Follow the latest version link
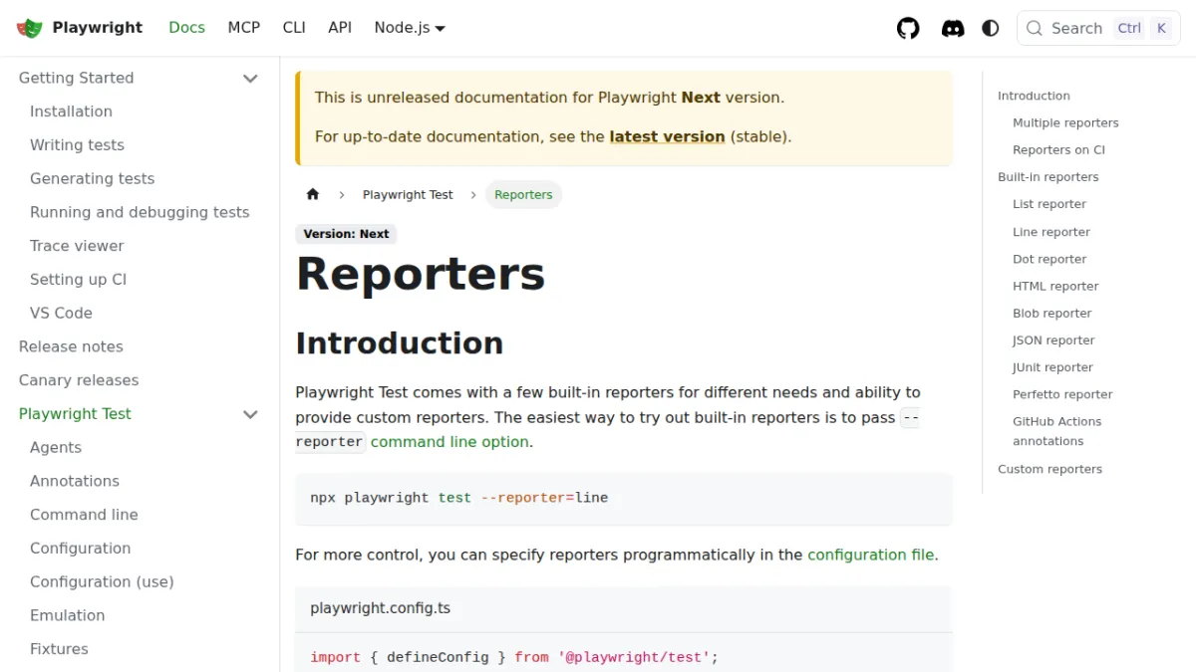 pyautogui.click(x=667, y=136)
